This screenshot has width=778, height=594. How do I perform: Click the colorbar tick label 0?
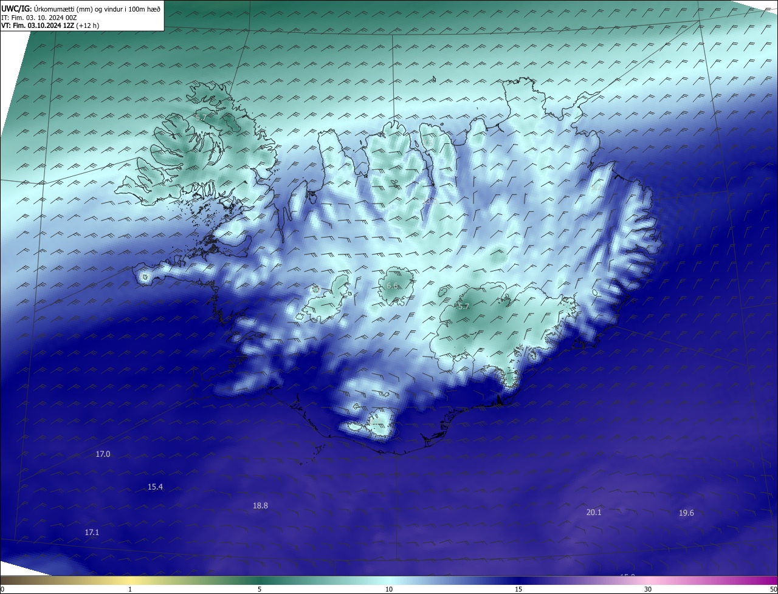[x=2, y=589]
